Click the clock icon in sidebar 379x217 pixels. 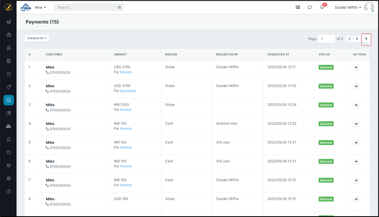(x=9, y=74)
